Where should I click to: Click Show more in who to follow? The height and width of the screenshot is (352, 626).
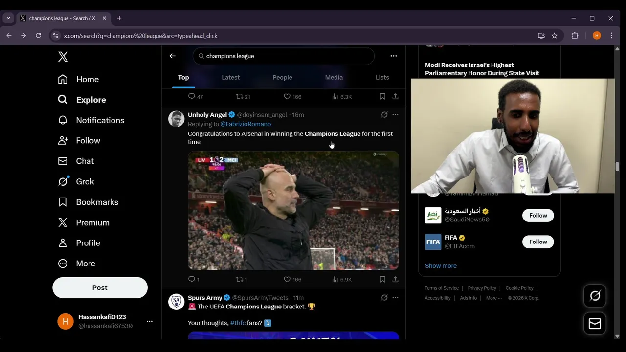pyautogui.click(x=441, y=266)
